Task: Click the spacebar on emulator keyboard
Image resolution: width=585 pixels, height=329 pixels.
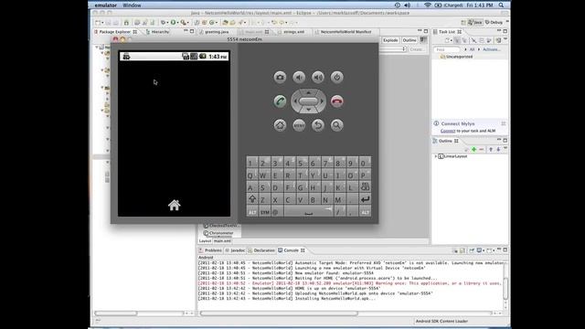Action: (x=308, y=212)
